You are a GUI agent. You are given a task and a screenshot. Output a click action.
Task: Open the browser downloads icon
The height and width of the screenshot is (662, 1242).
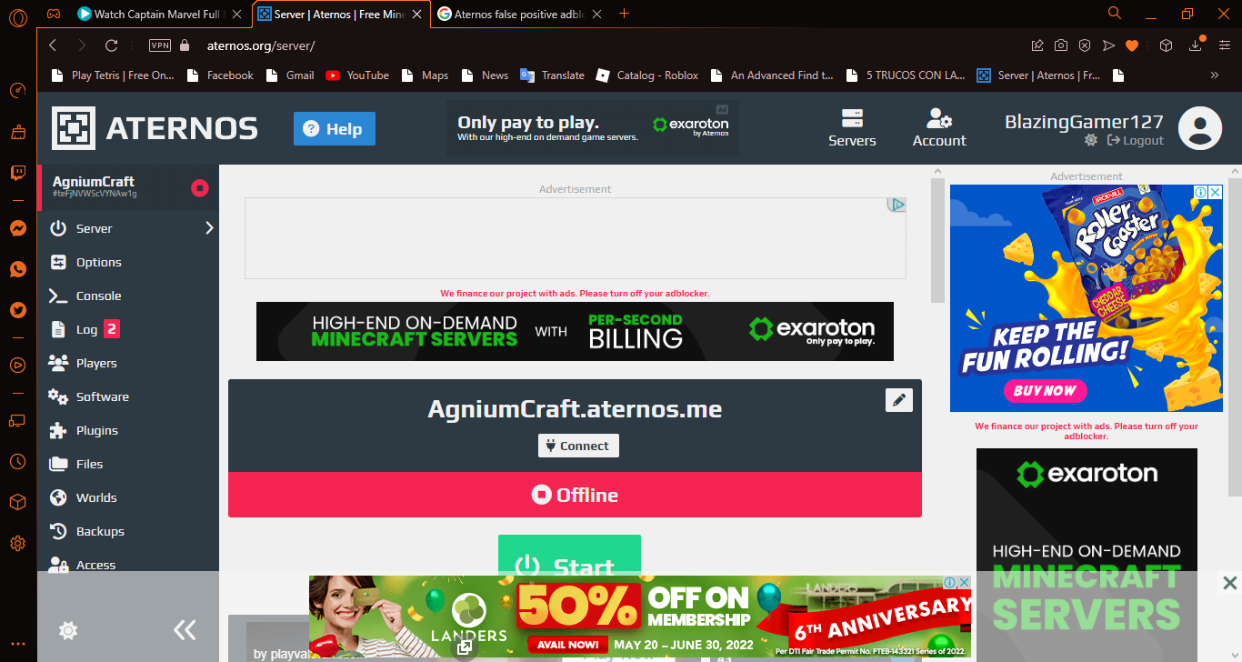click(x=1195, y=45)
